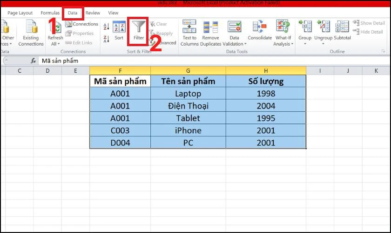Select column G header
391x233 pixels.
click(x=188, y=71)
